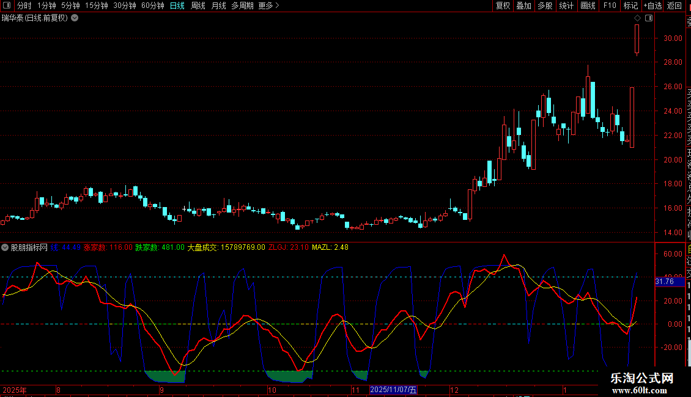Image resolution: width=691 pixels, height=397 pixels.
Task: Select the 60分钟 period
Action: click(x=153, y=5)
